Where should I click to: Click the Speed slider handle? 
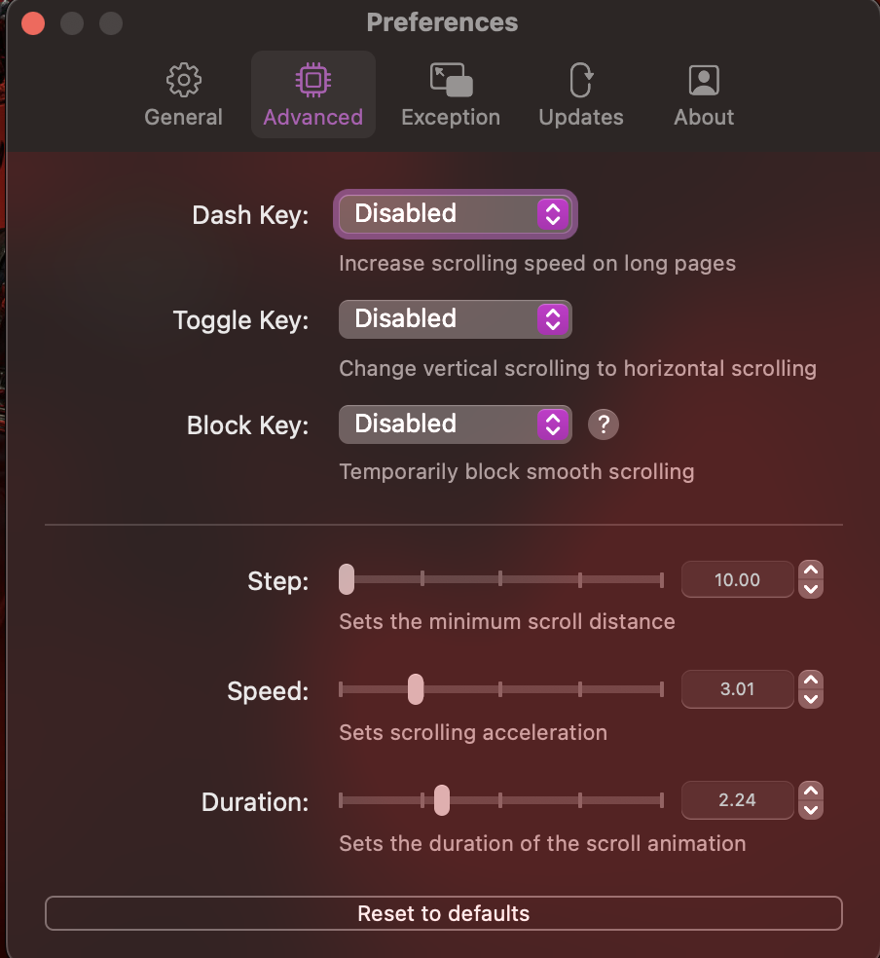(416, 689)
